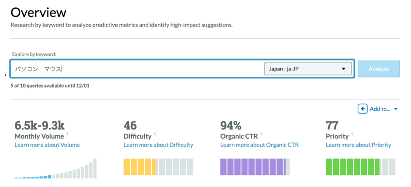Click the Priority score 77
The width and height of the screenshot is (411, 187).
tap(332, 126)
